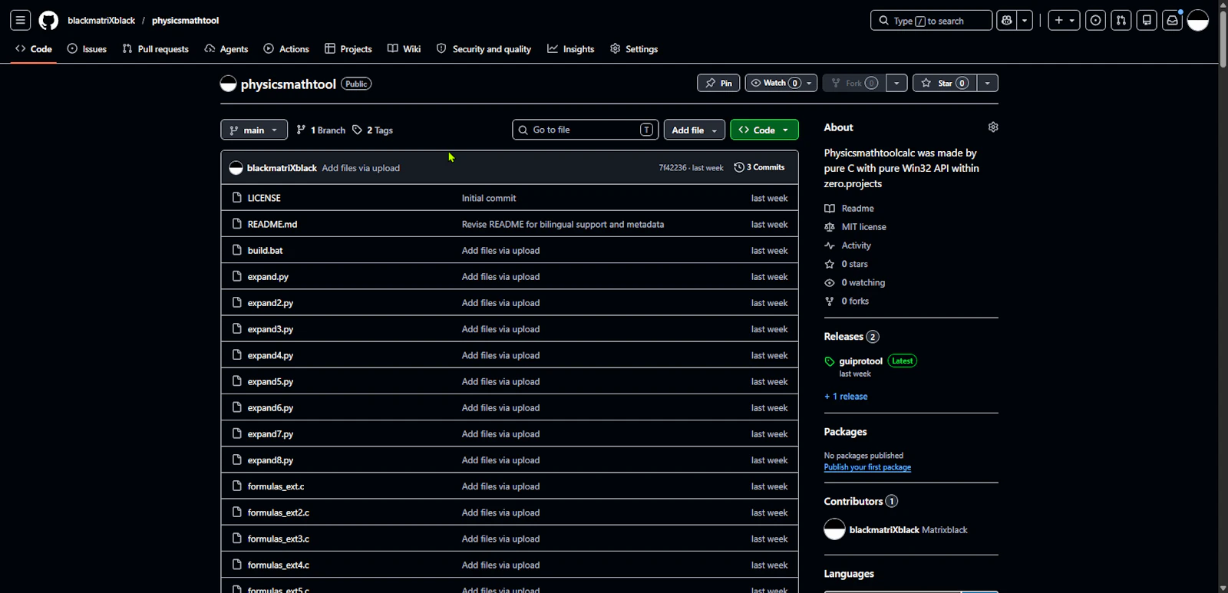Click Publish your first package link
The image size is (1228, 593).
pos(867,467)
